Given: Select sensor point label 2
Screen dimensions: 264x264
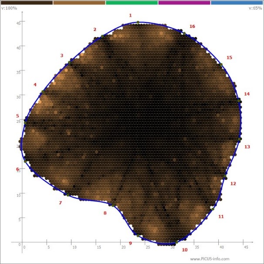Looking at the screenshot, I should [x=95, y=29].
